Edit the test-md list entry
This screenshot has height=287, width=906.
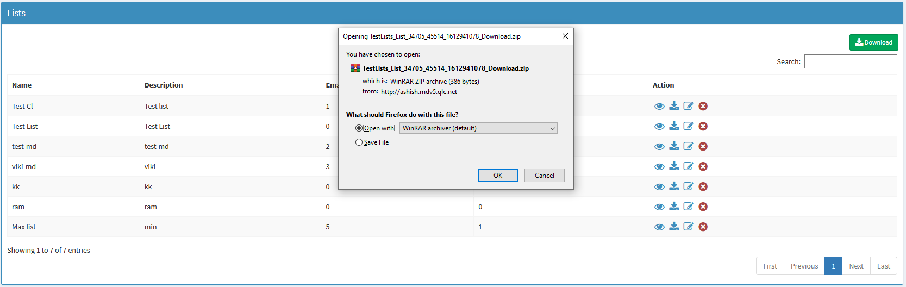coord(689,146)
